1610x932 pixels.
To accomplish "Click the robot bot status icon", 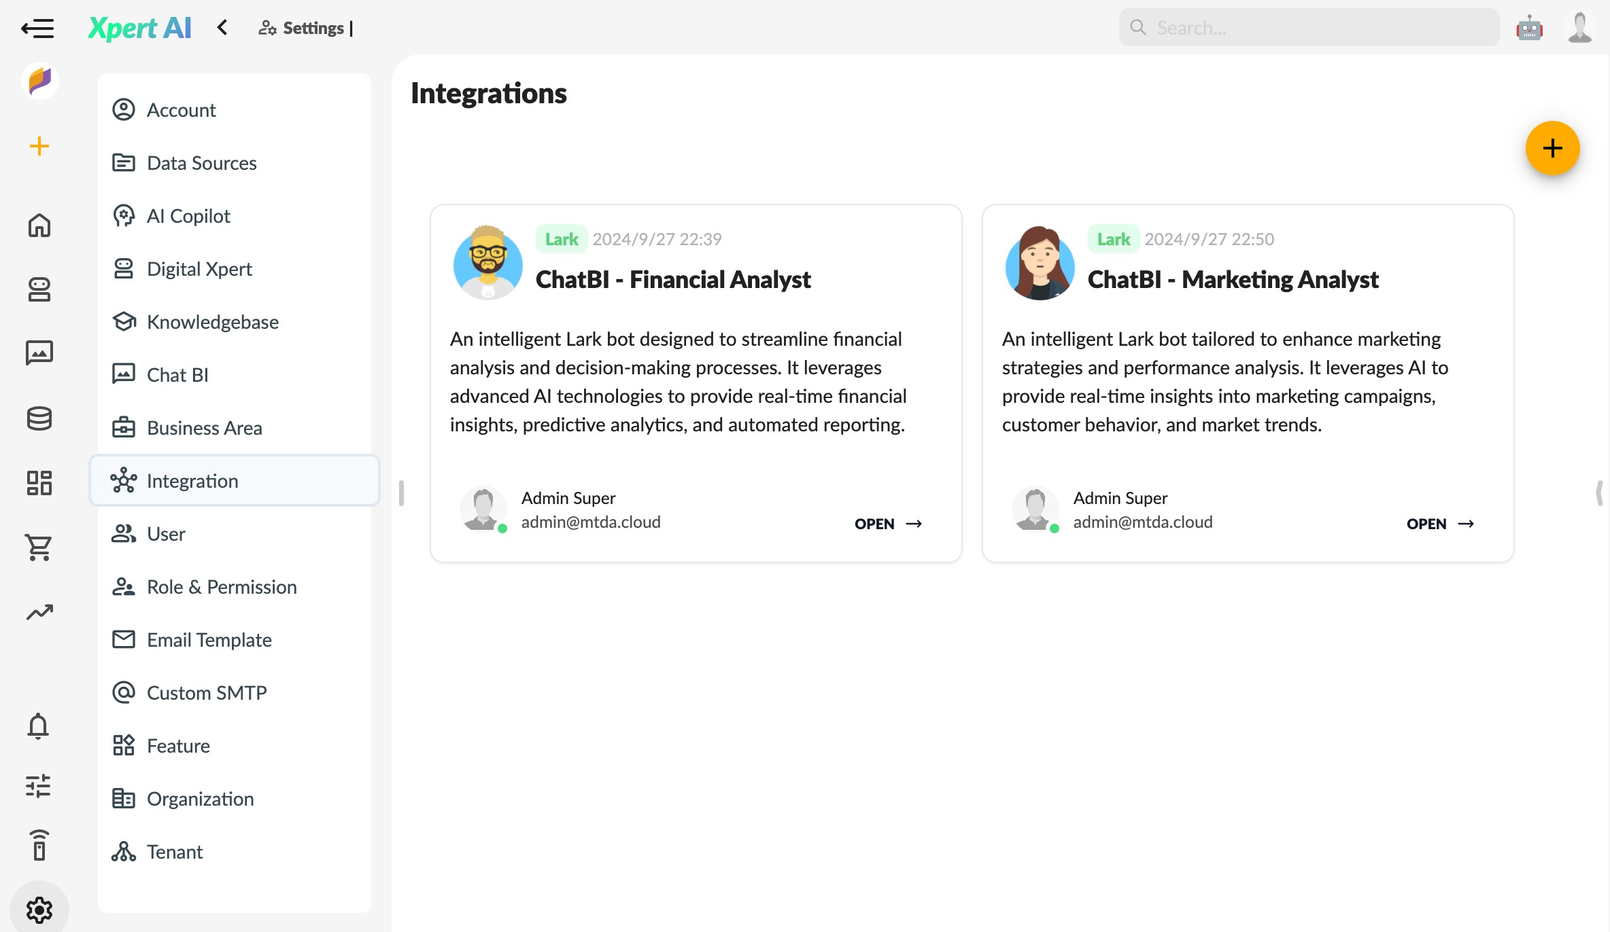I will 1530,26.
